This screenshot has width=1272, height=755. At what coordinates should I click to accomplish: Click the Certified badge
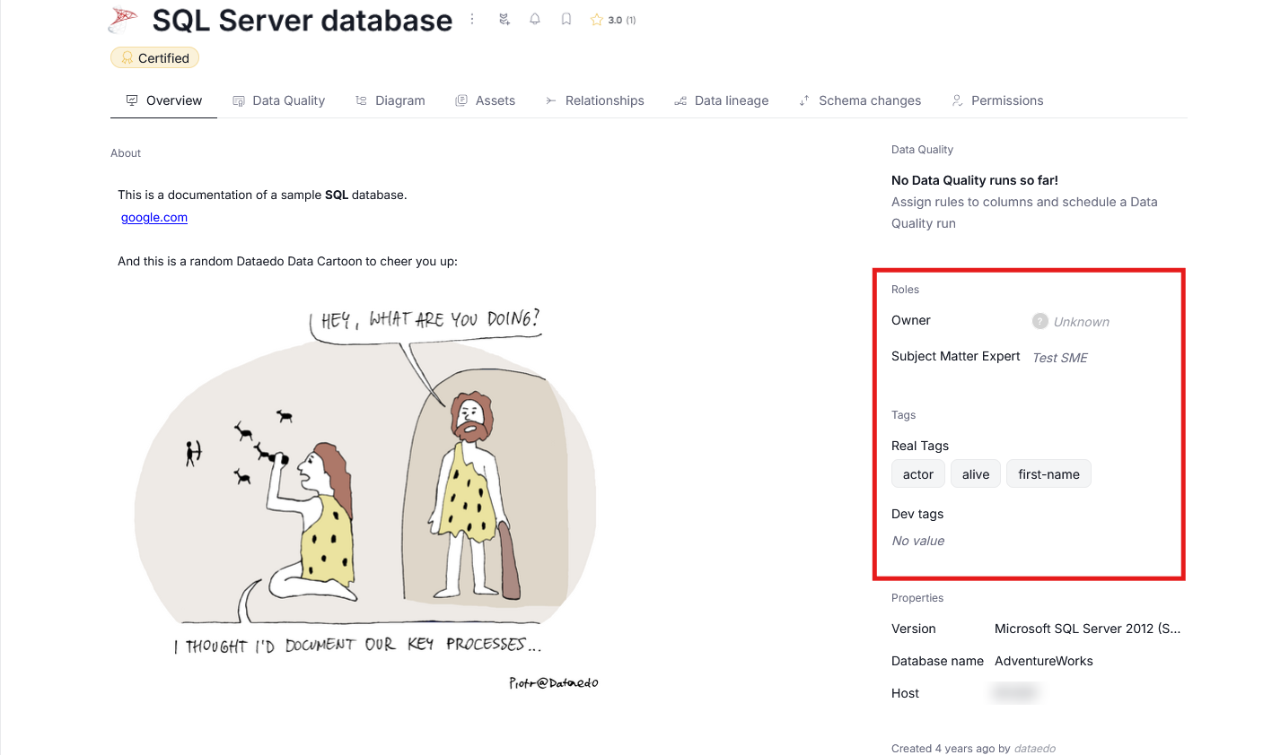point(154,58)
